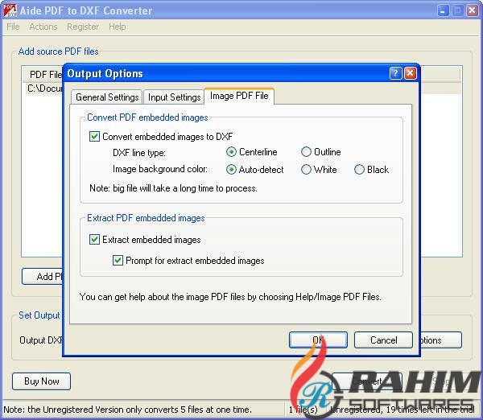Open the Register menu
Viewport: 483px width, 420px height.
coord(83,27)
